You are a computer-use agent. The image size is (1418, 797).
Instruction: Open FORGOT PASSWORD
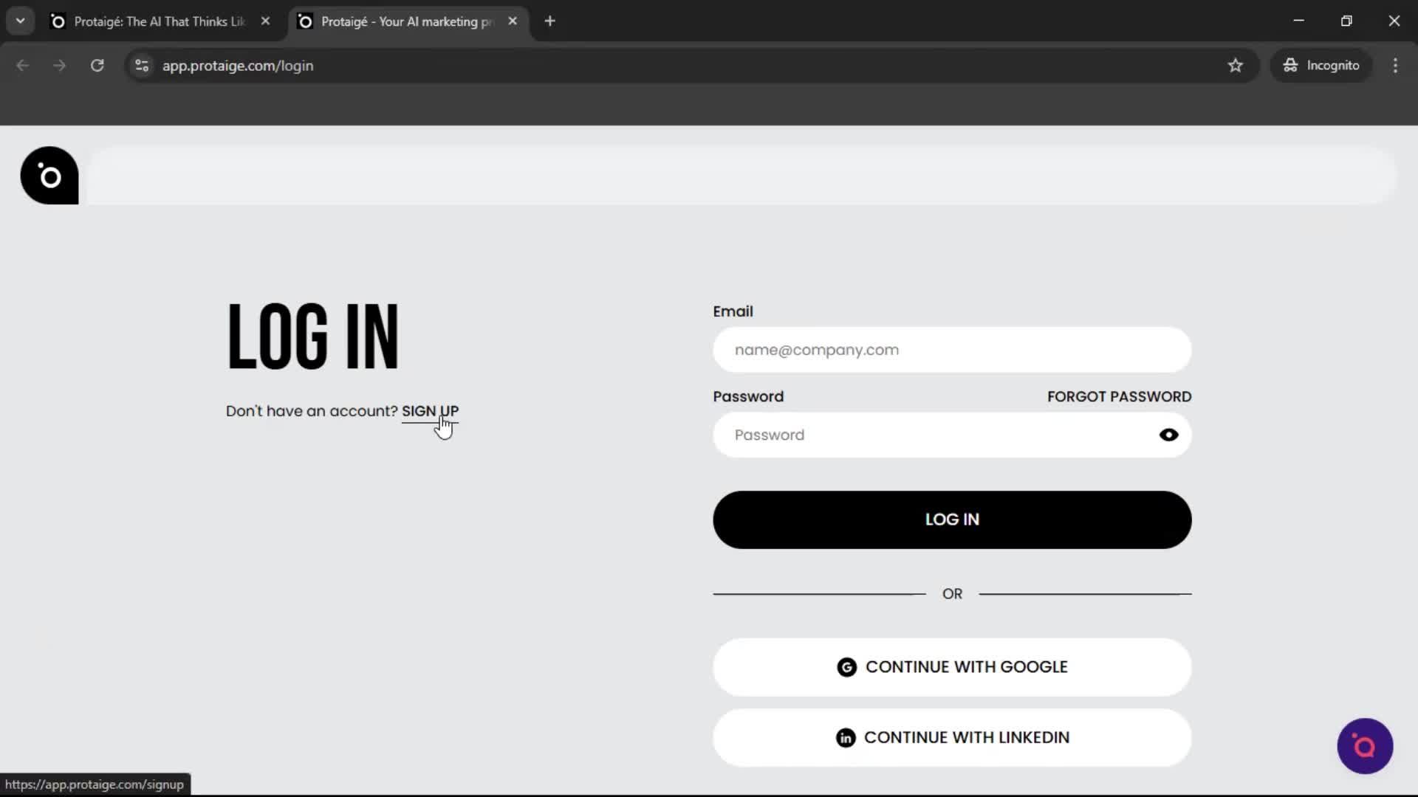click(1119, 396)
